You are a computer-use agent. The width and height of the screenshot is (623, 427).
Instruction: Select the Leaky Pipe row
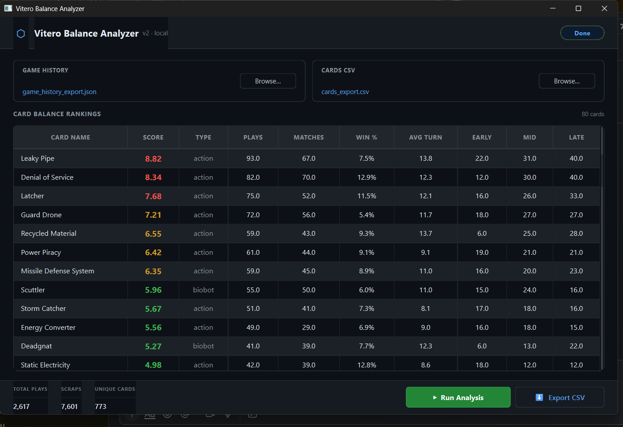[x=307, y=159]
